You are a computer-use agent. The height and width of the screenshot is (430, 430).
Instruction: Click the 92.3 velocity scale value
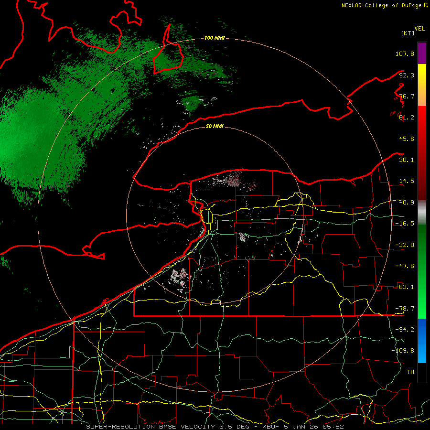click(x=407, y=75)
